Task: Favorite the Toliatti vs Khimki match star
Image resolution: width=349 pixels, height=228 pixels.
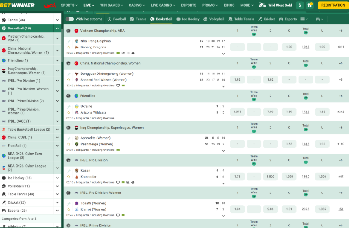Action: pos(69,209)
